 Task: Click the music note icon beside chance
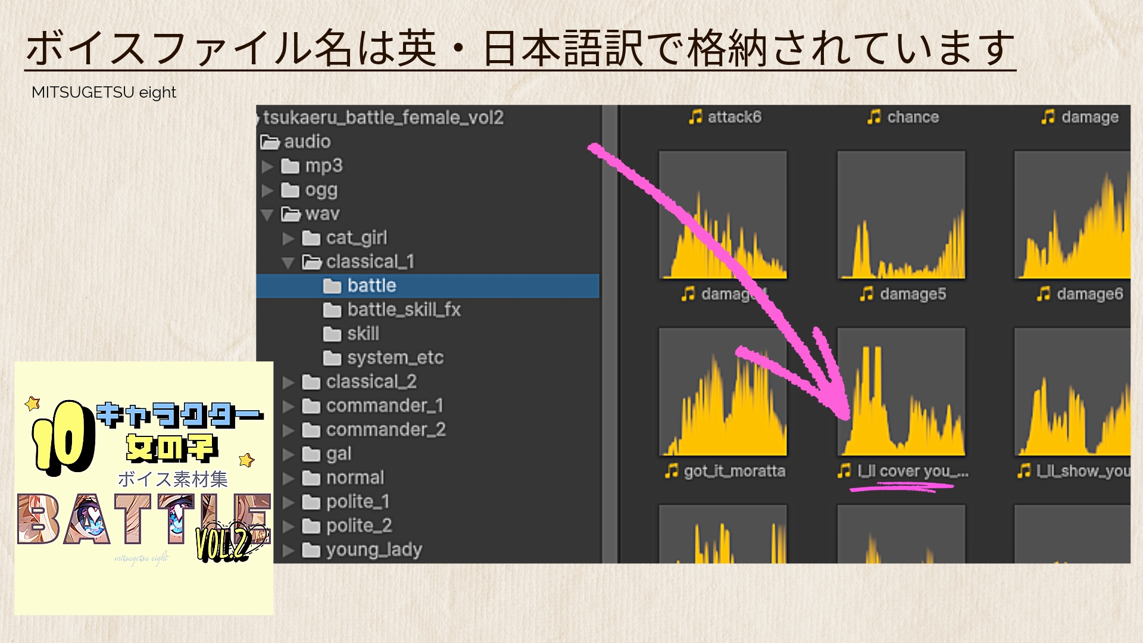tap(873, 117)
